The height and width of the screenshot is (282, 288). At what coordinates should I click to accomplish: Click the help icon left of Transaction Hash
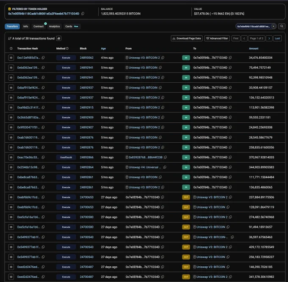coord(11,48)
